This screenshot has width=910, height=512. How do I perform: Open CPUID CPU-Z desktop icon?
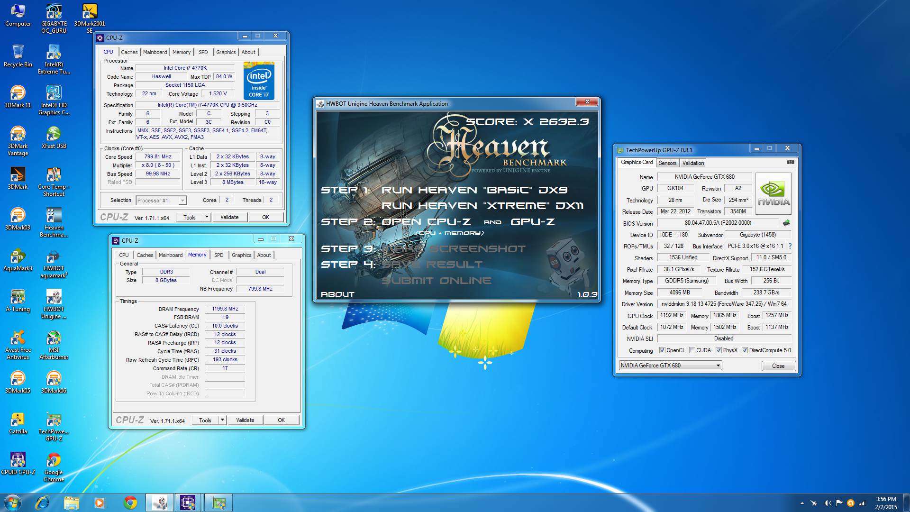coord(18,464)
